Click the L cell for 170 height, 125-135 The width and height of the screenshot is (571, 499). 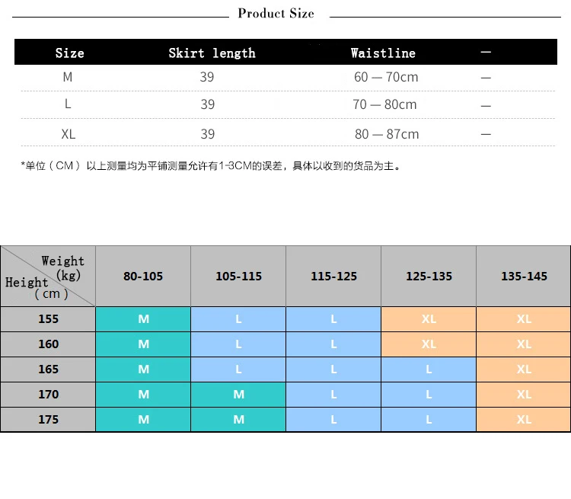click(429, 395)
